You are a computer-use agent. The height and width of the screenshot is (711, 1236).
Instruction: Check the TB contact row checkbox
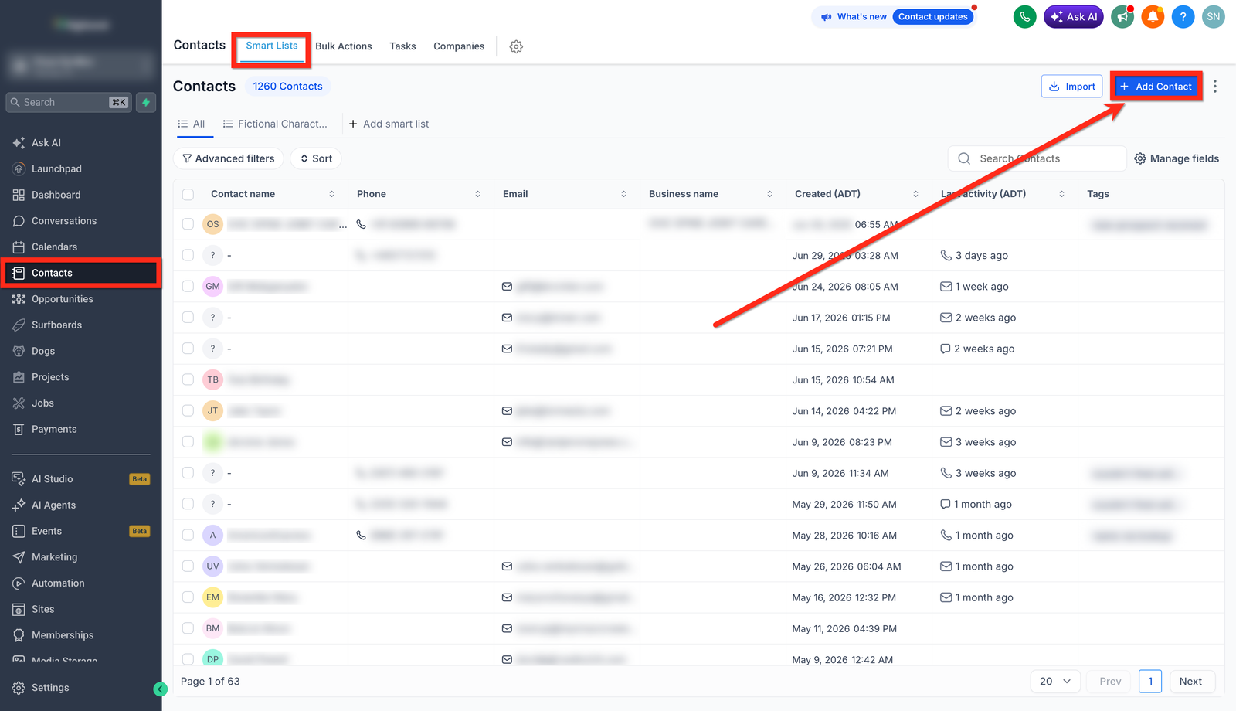(188, 379)
